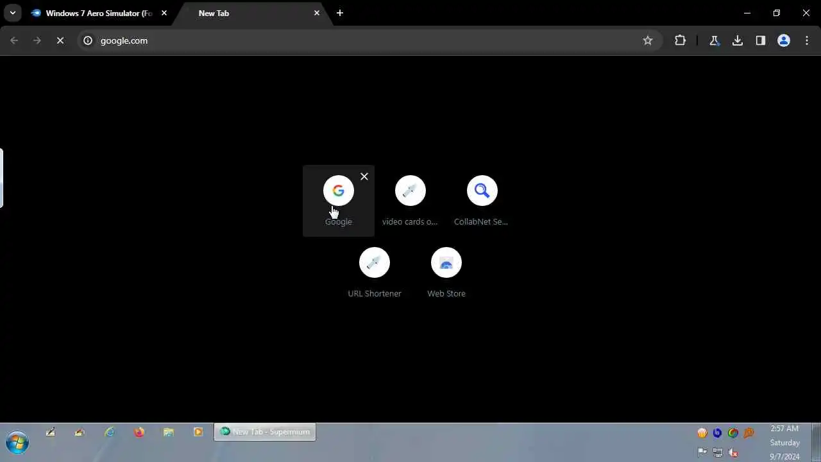Open Action Center flag icon
Image resolution: width=821 pixels, height=462 pixels.
(x=702, y=452)
